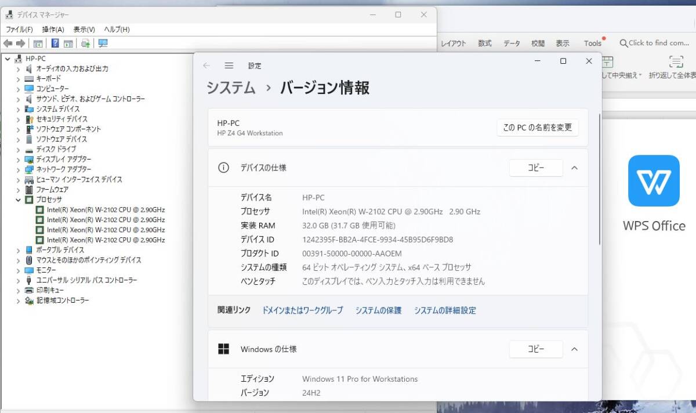Open the 表示(V) menu

pyautogui.click(x=84, y=30)
